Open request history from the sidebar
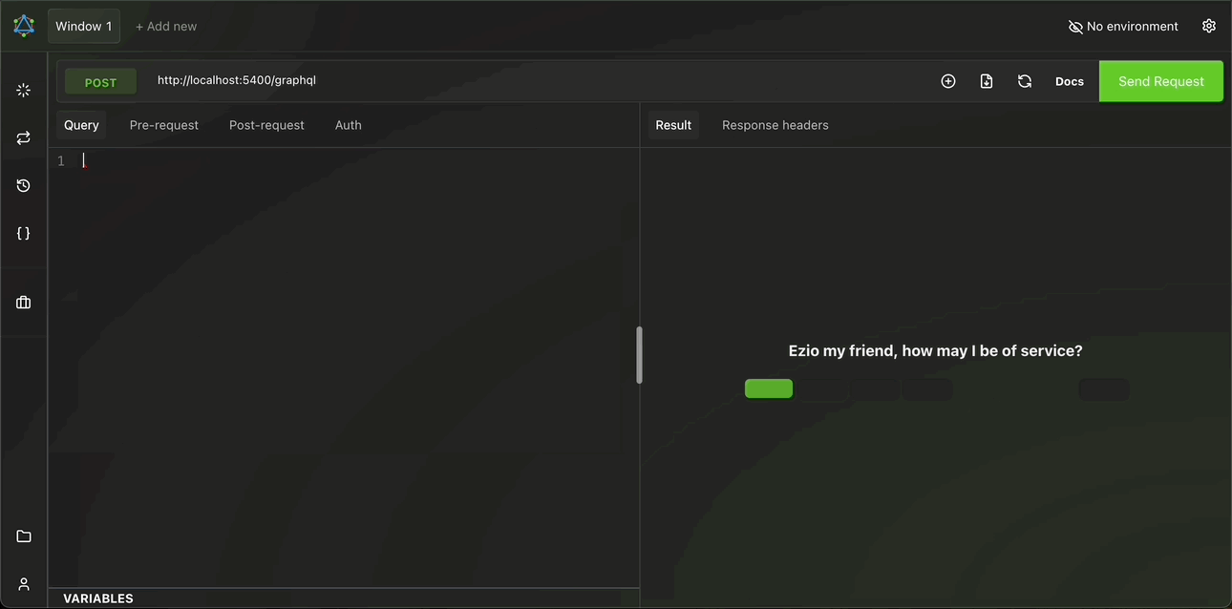The image size is (1232, 609). point(24,186)
